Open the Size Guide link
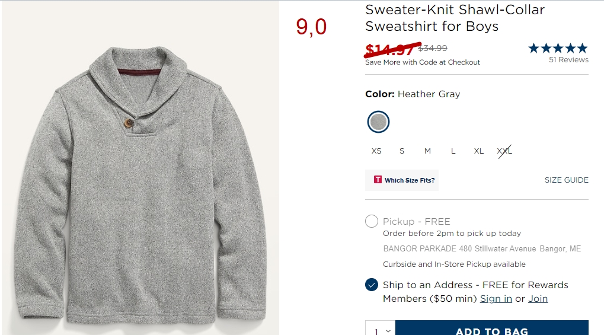 click(x=566, y=180)
